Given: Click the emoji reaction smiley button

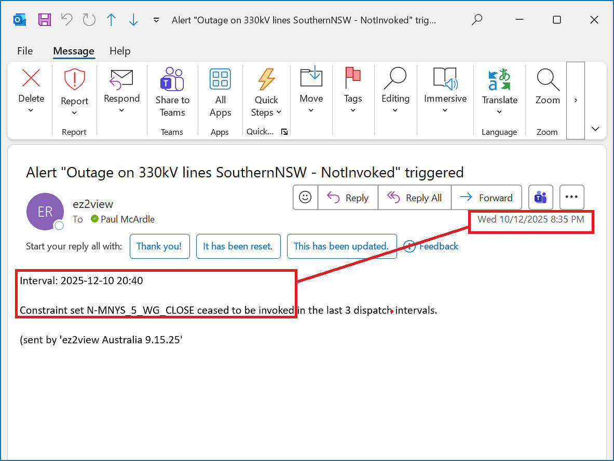Looking at the screenshot, I should coord(305,198).
